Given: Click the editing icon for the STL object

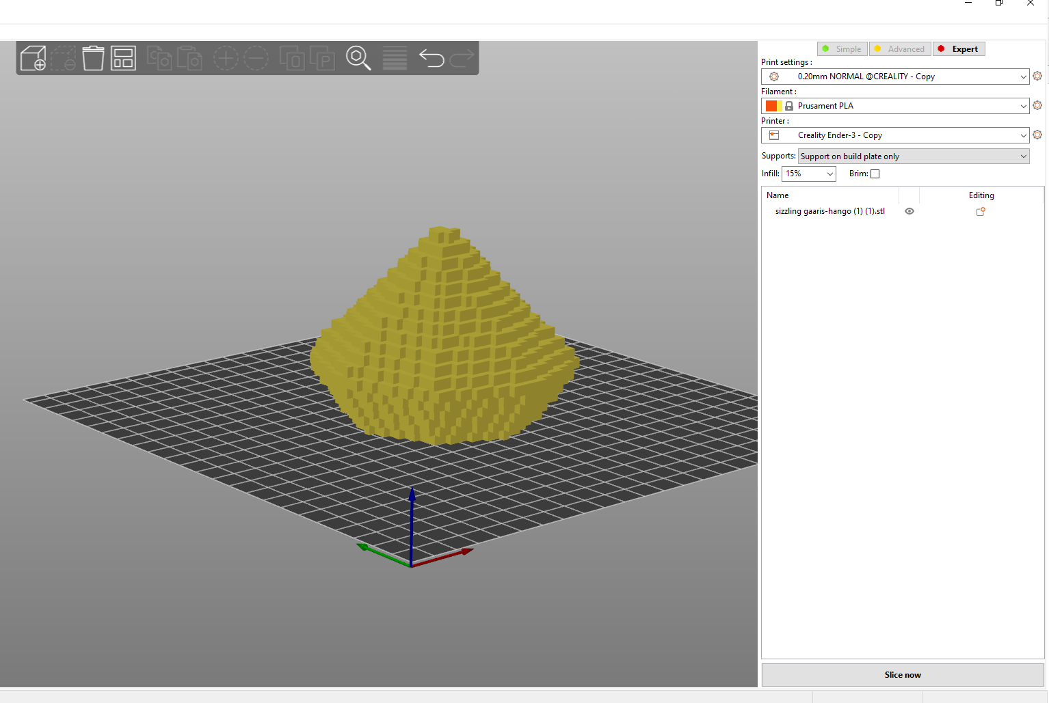Looking at the screenshot, I should 981,212.
